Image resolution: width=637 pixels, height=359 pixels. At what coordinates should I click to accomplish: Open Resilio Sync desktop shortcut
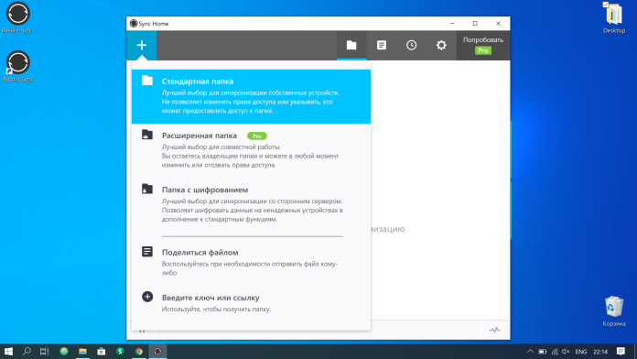(18, 67)
